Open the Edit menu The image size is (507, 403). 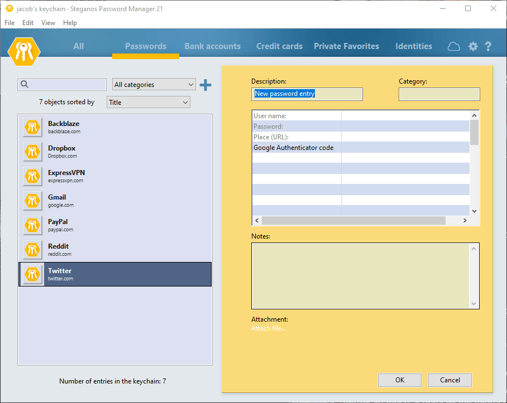click(28, 23)
